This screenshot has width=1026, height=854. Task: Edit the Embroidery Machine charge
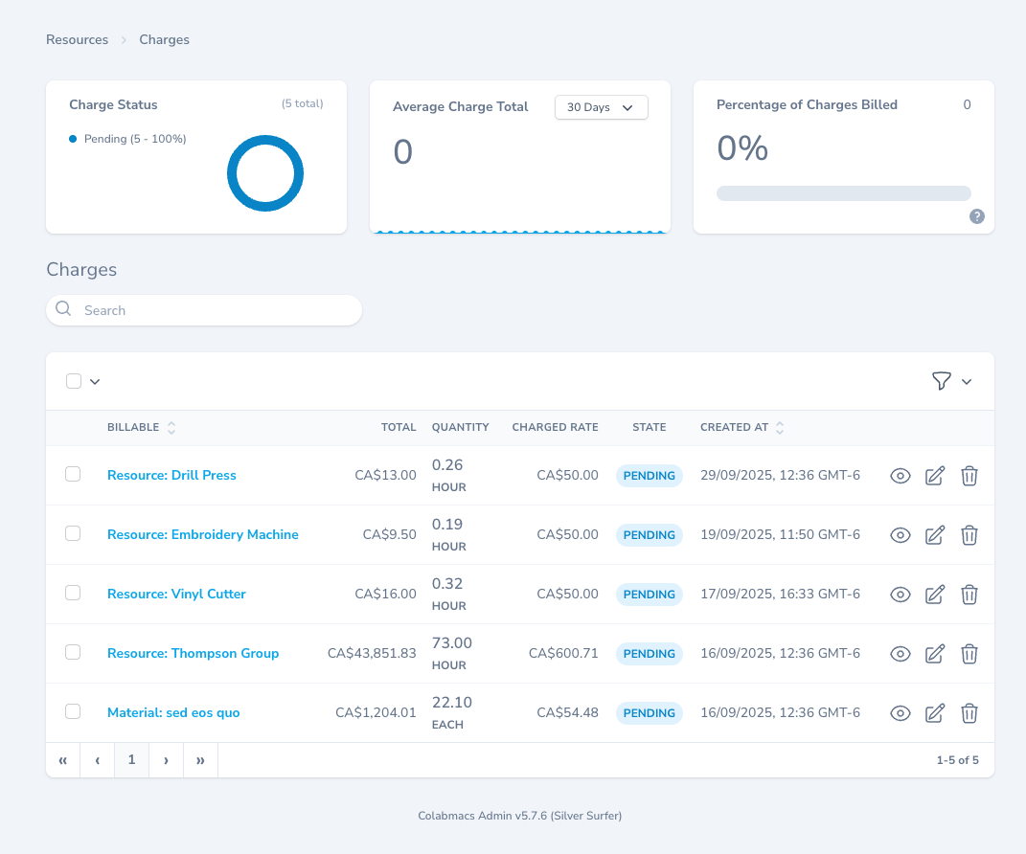click(935, 535)
